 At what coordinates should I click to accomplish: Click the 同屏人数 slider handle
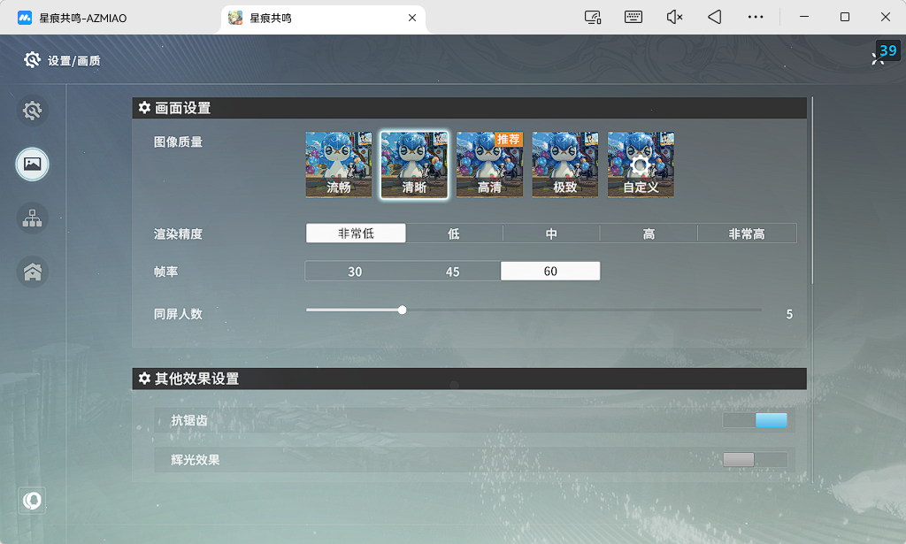coord(403,310)
